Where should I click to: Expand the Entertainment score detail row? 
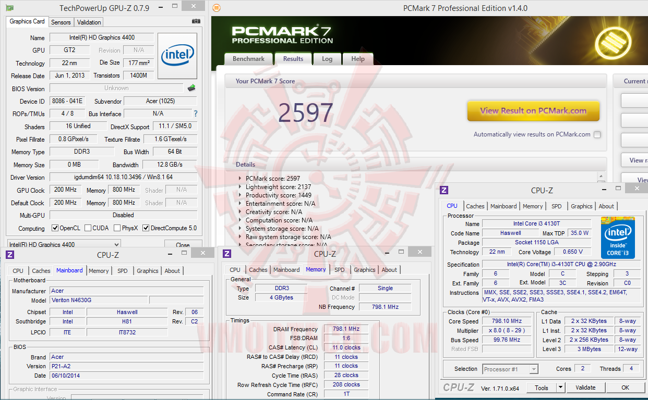241,204
